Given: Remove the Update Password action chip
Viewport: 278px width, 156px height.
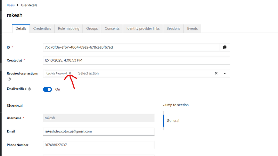Looking at the screenshot, I should coord(70,73).
